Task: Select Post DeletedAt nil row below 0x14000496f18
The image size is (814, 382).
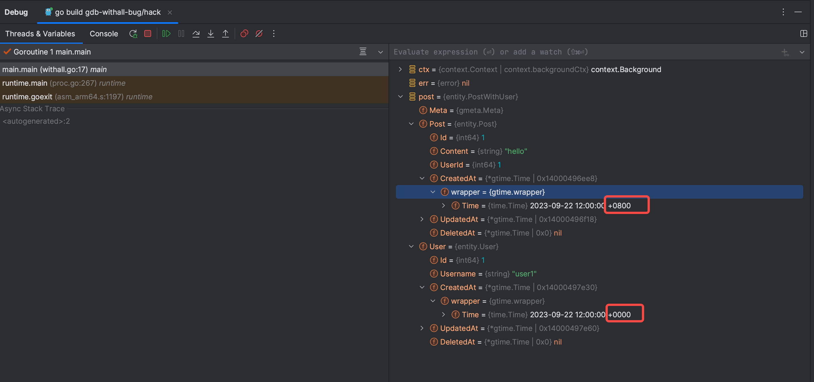Action: coord(600,233)
